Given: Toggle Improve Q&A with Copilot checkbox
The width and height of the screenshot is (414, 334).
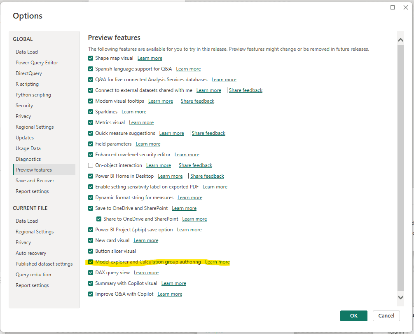Looking at the screenshot, I should (91, 294).
